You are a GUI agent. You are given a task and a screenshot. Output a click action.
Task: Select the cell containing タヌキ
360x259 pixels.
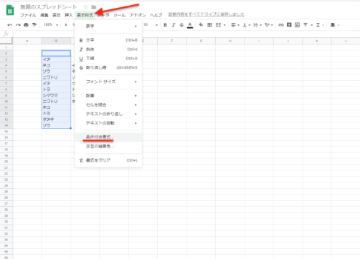(56, 119)
